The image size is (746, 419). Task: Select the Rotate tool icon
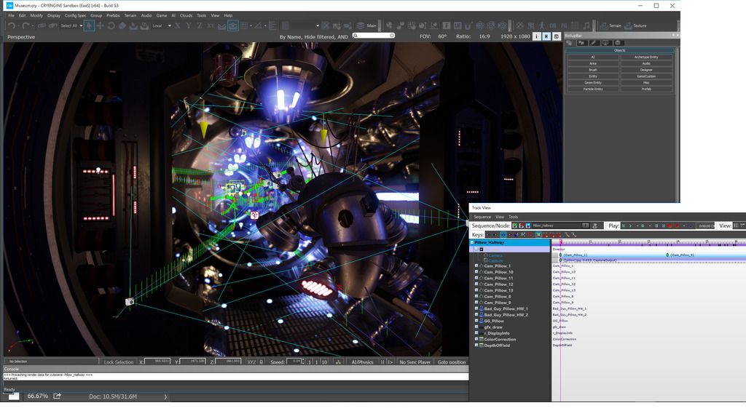111,25
